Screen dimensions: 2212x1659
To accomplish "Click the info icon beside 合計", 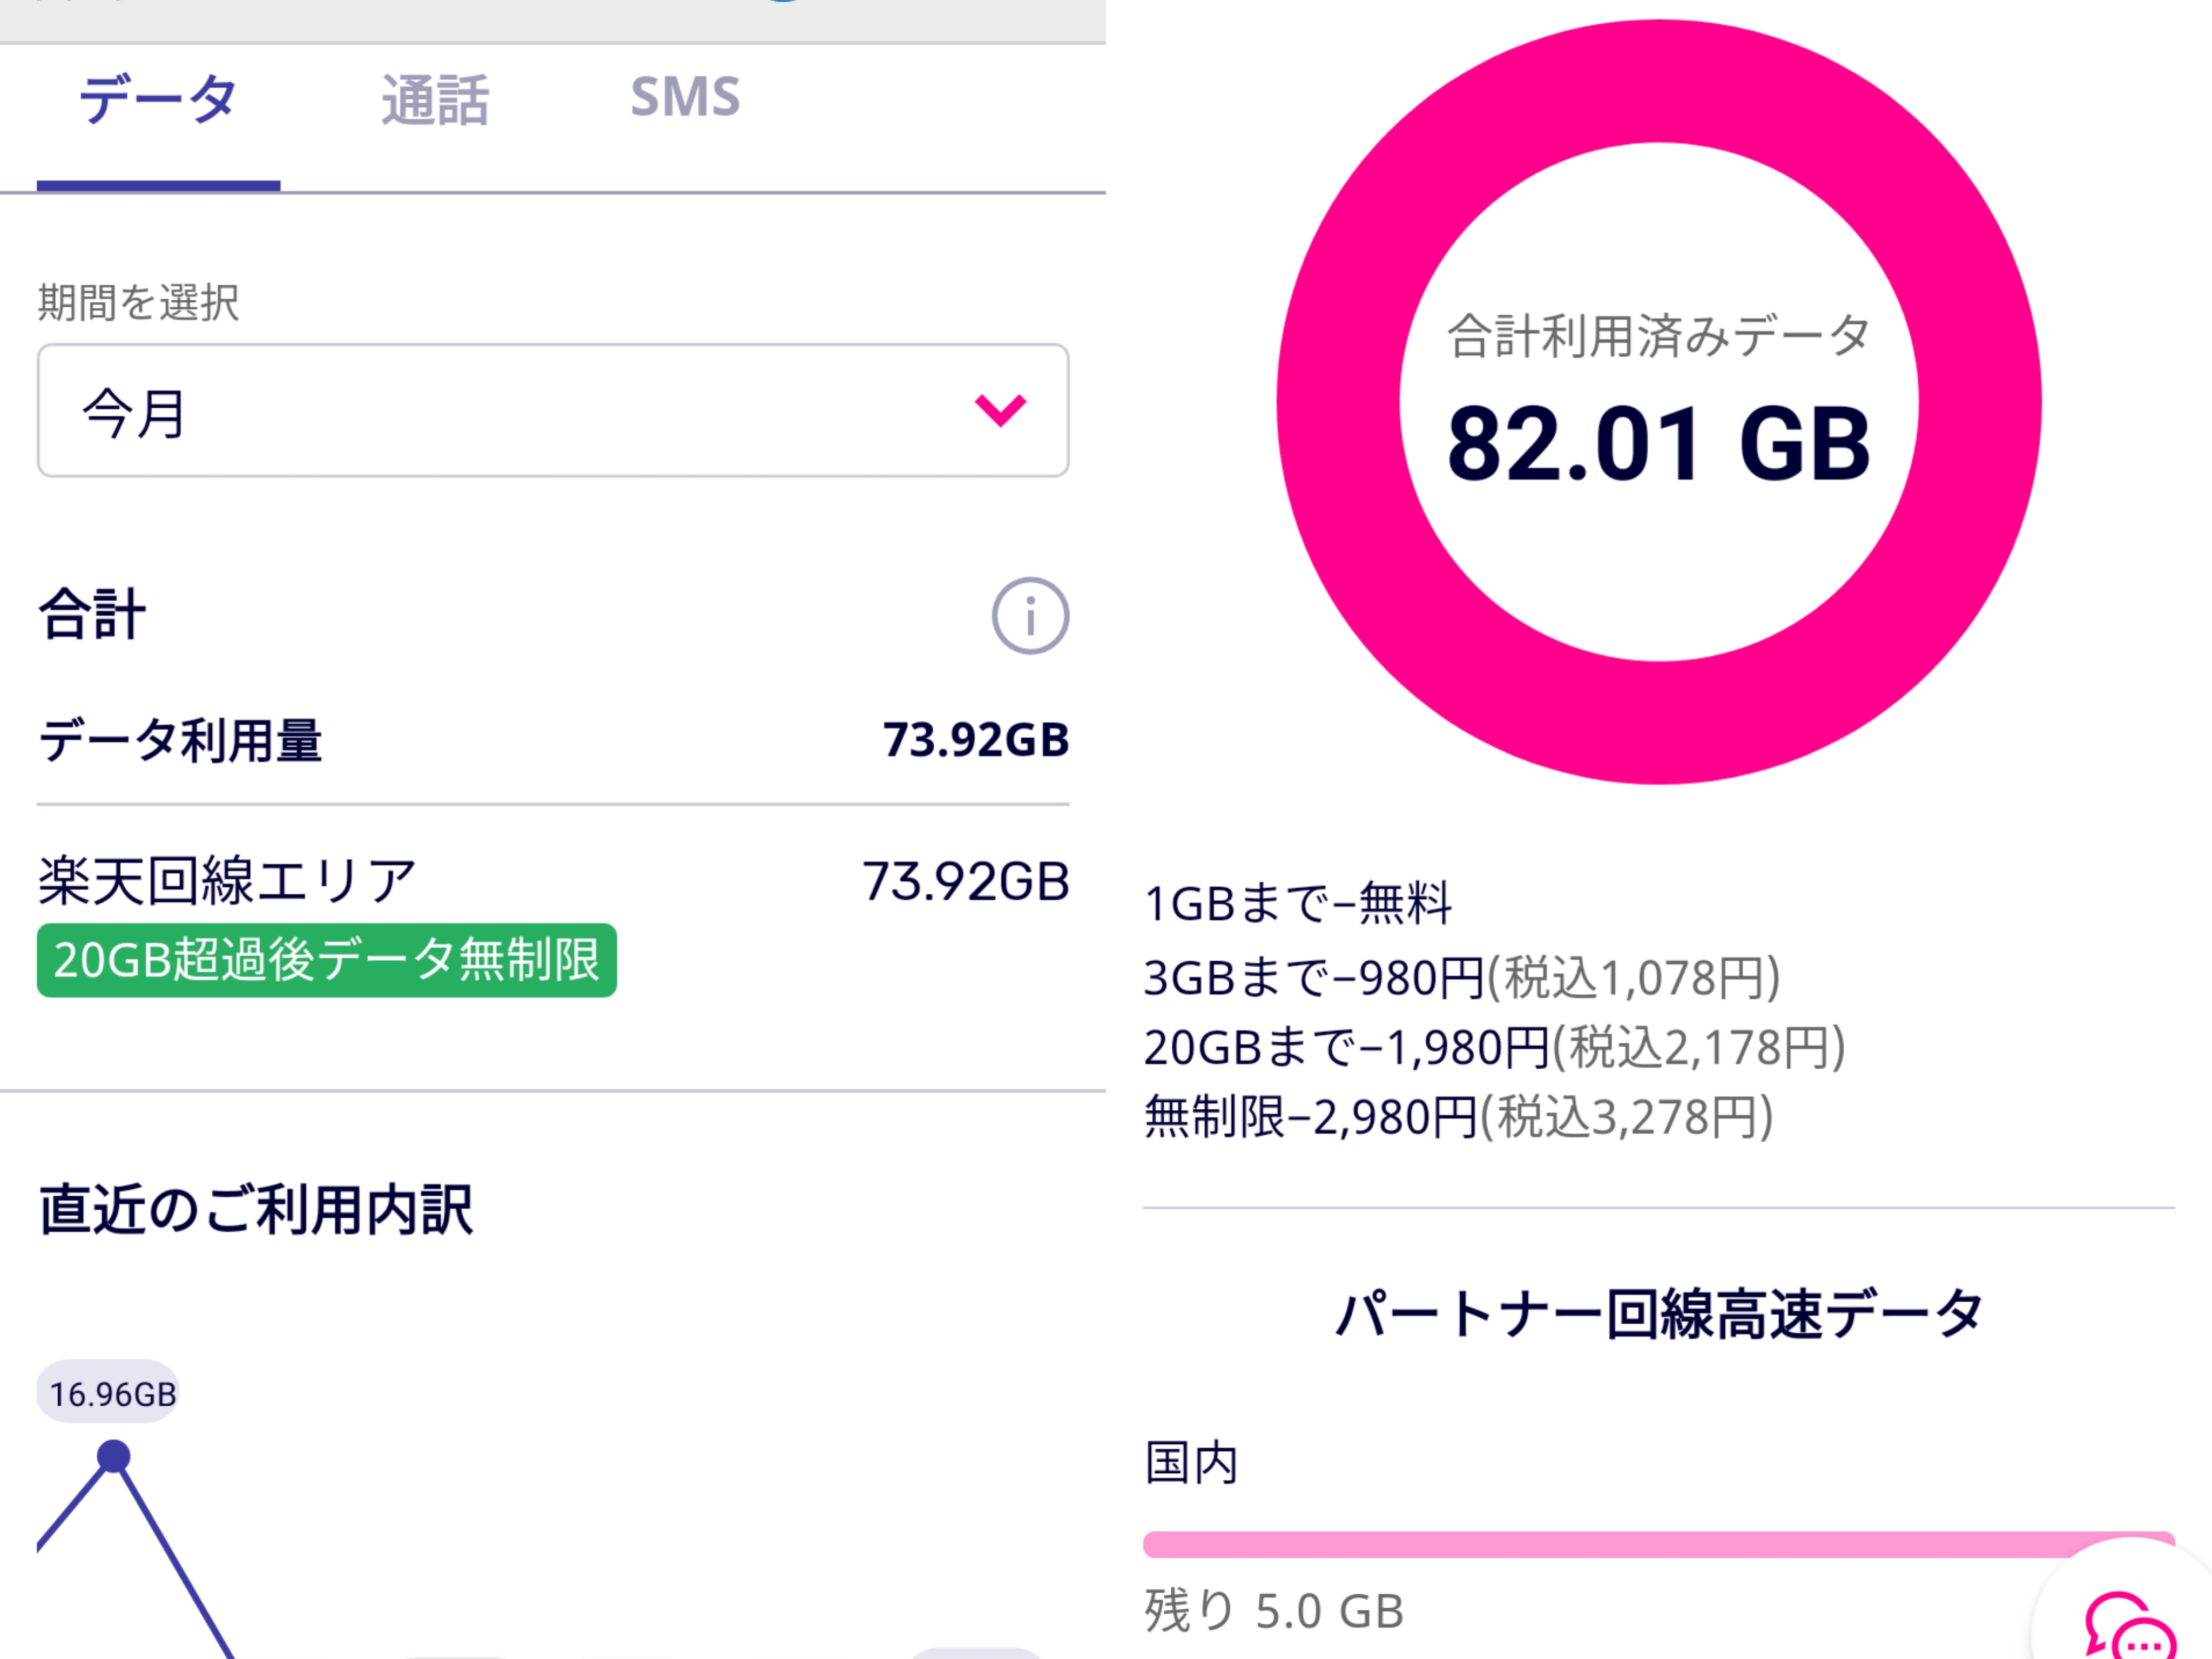I will click(1030, 616).
